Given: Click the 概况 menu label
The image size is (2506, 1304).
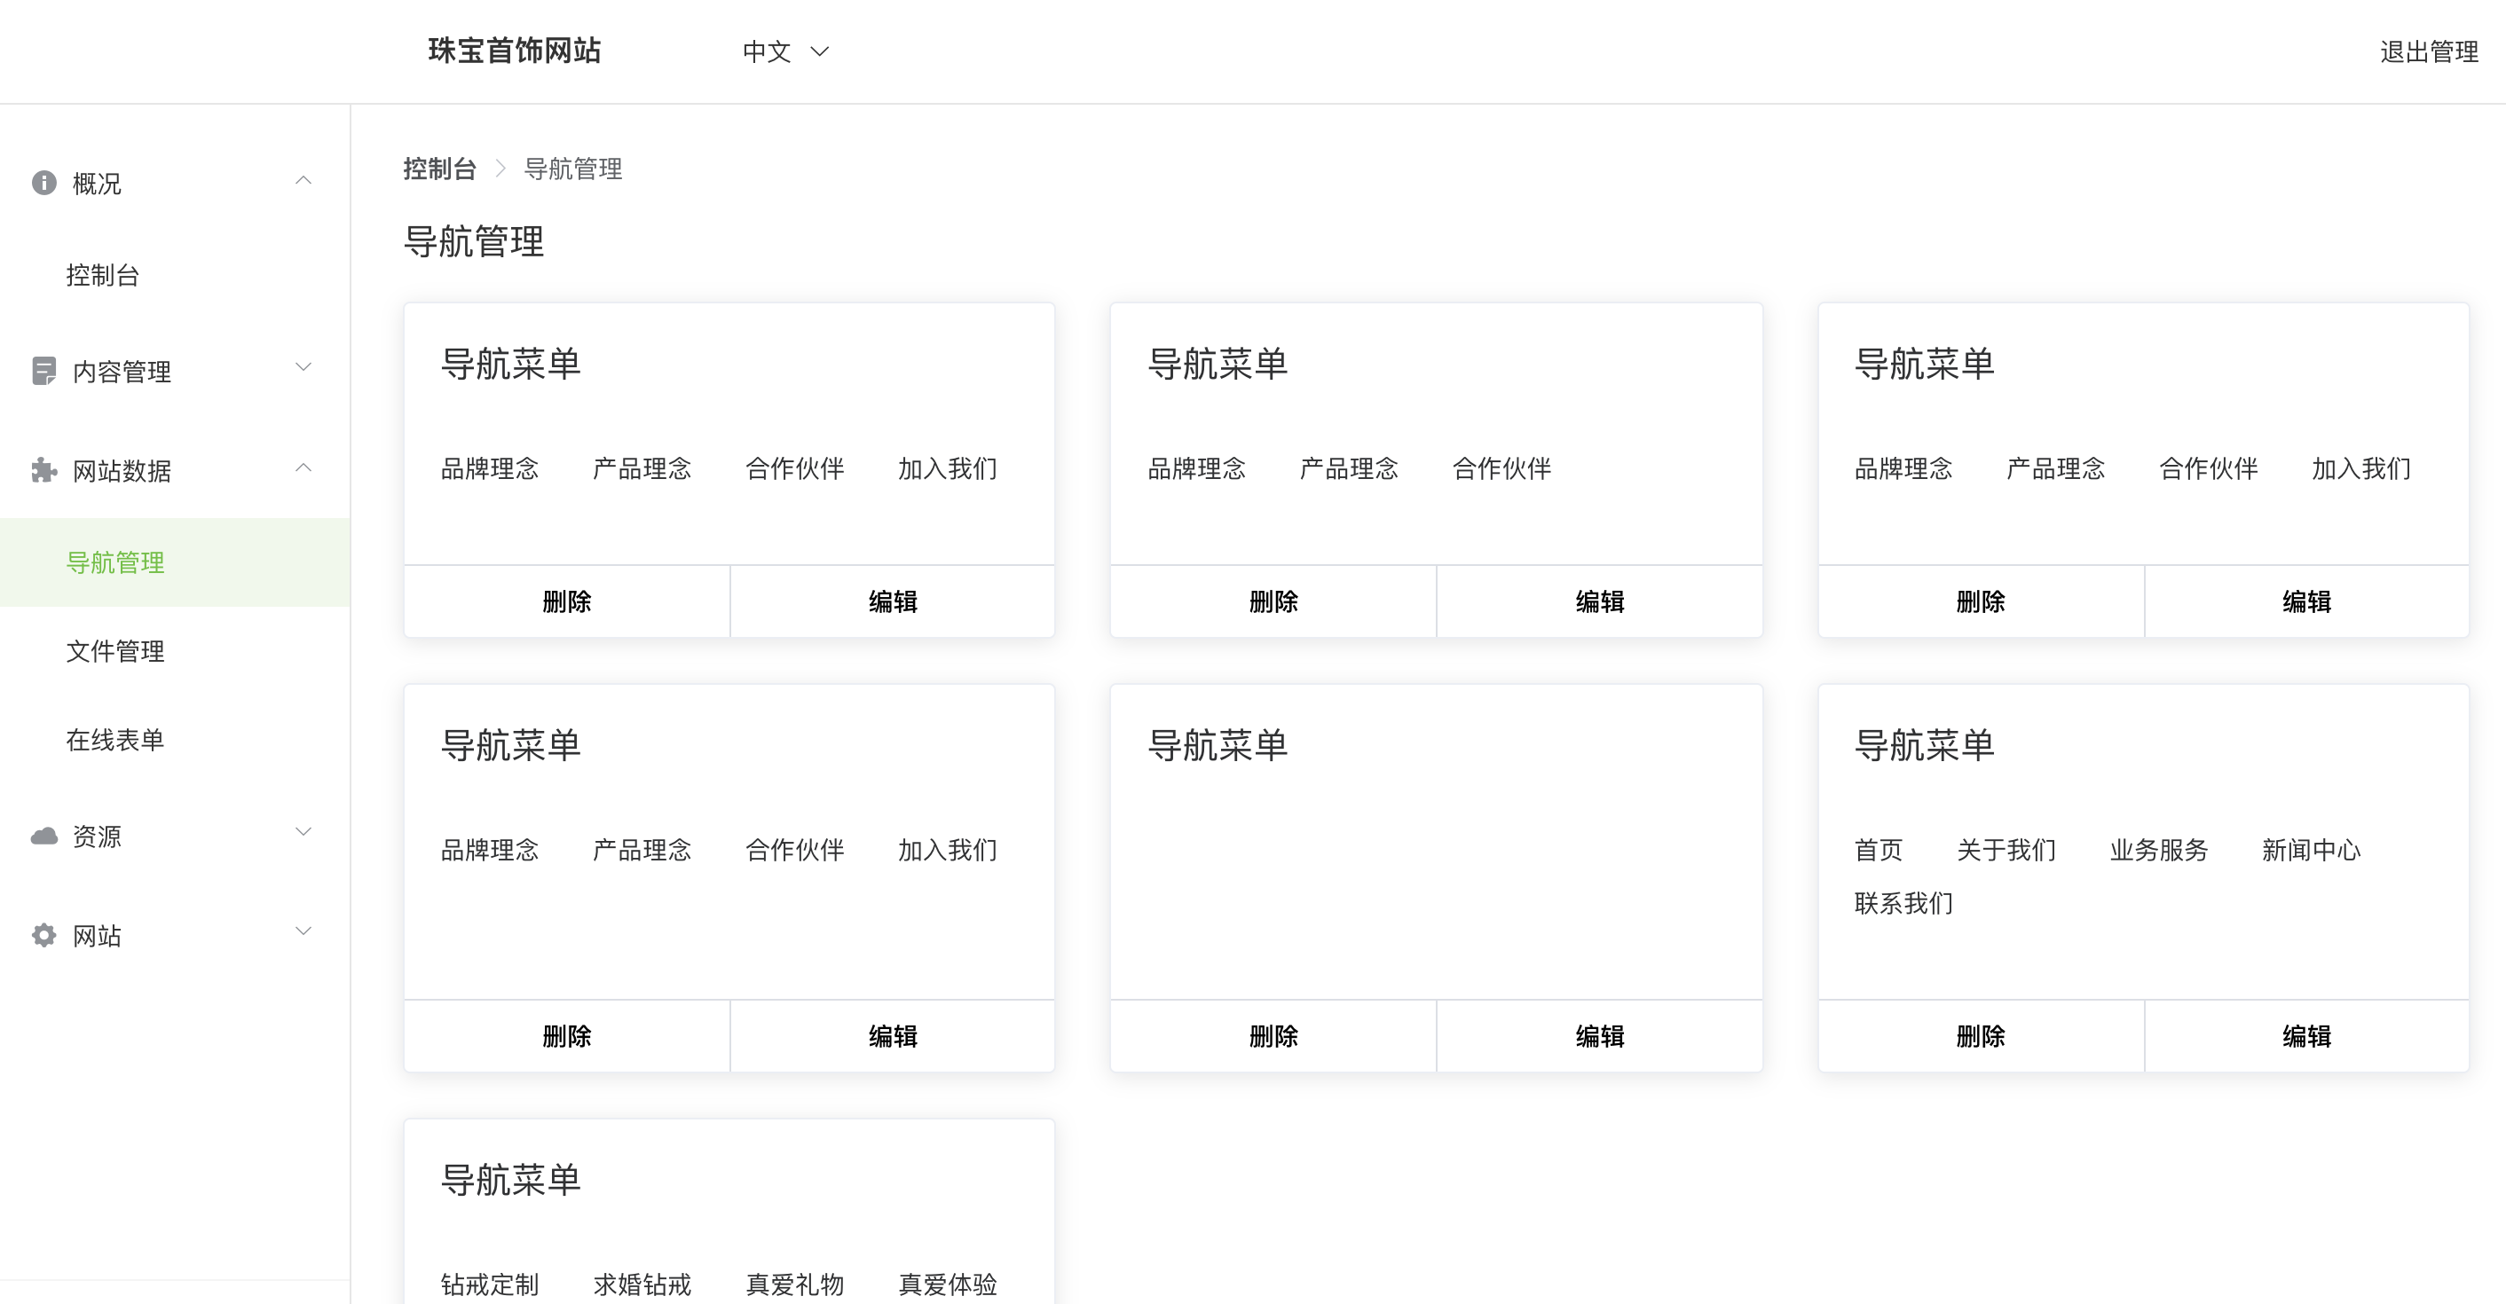Looking at the screenshot, I should 97,183.
